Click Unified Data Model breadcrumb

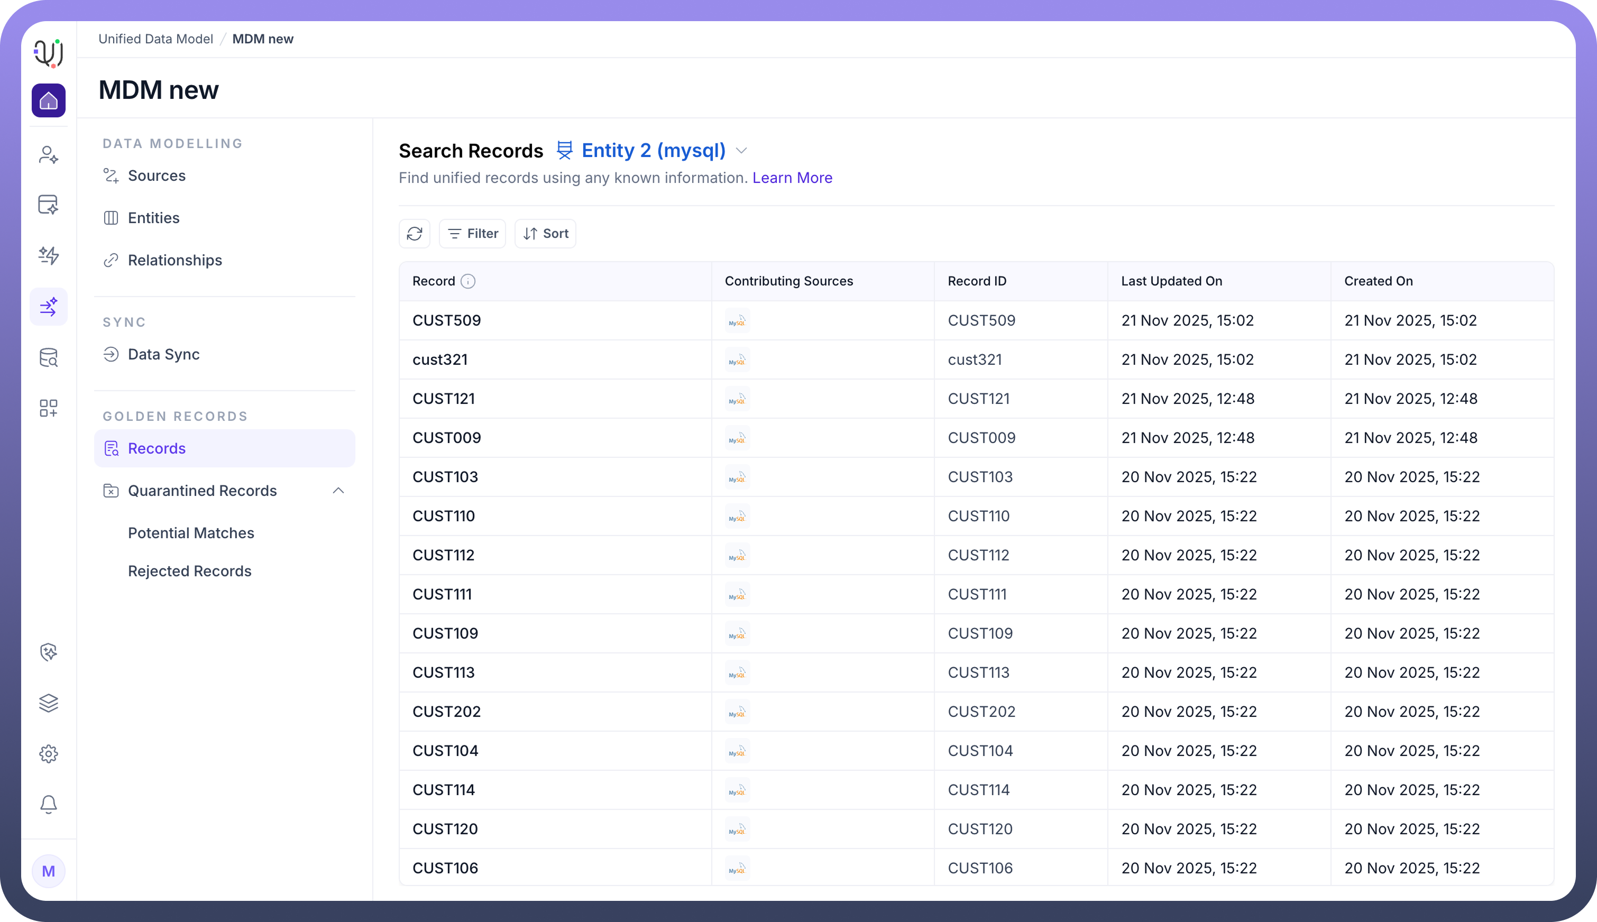pyautogui.click(x=156, y=39)
